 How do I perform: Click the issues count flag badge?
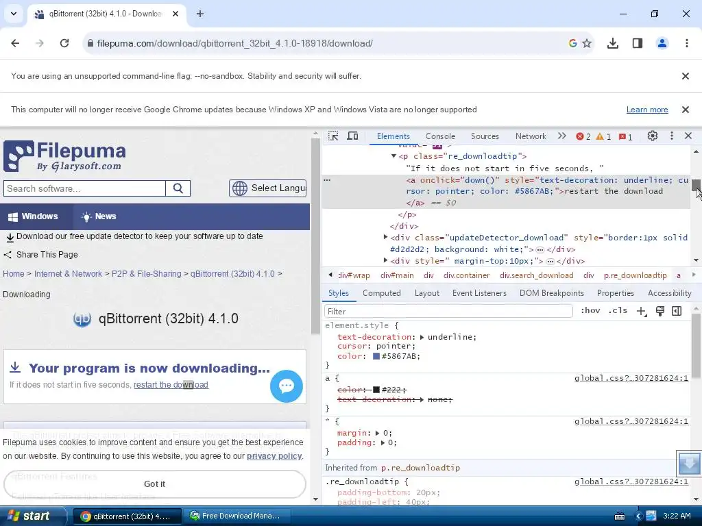click(625, 137)
